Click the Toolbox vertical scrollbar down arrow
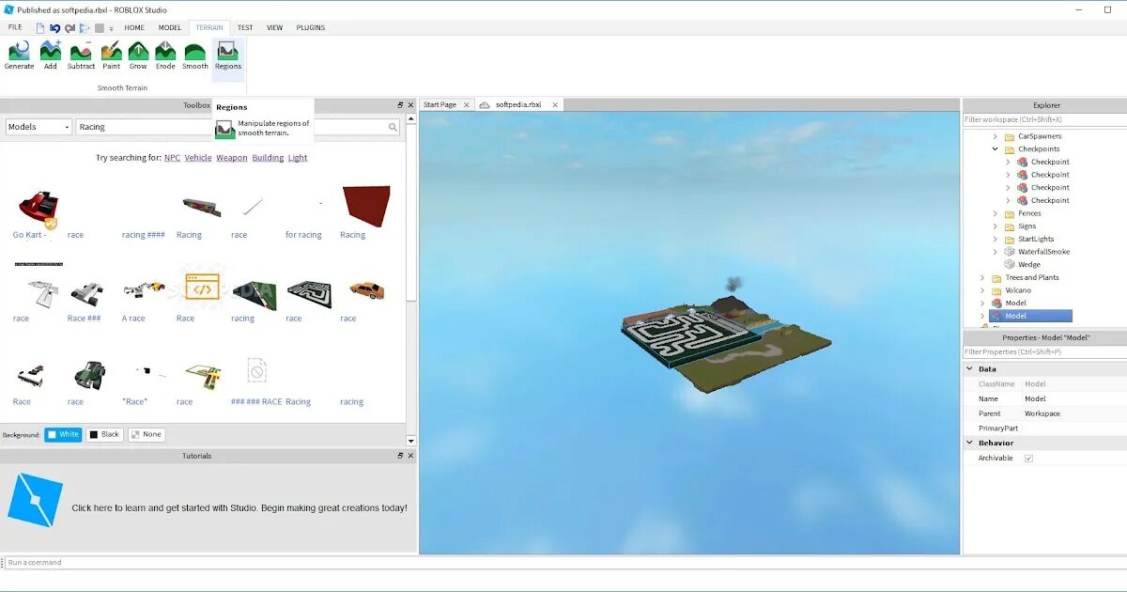 pos(411,441)
